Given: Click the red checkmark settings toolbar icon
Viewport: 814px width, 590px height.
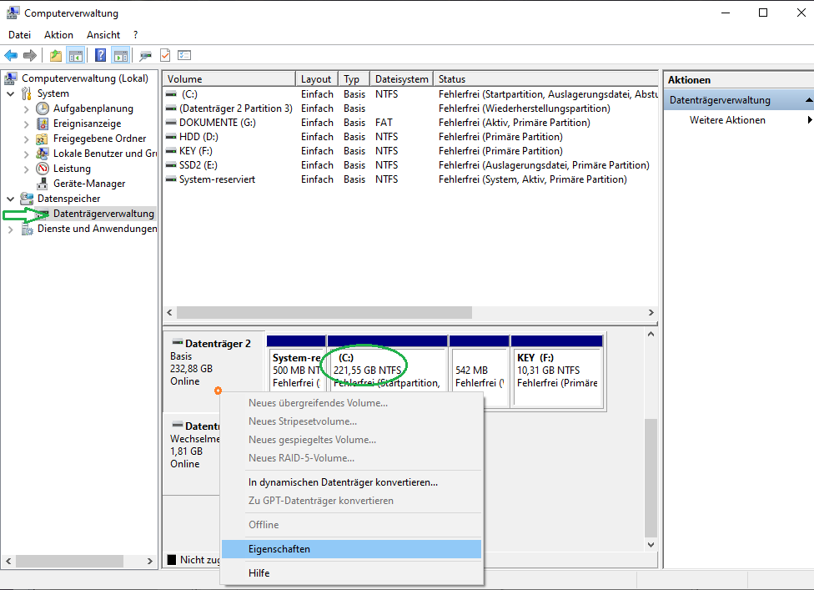Looking at the screenshot, I should tap(165, 55).
